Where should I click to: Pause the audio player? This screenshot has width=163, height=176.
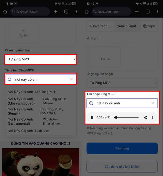(x=92, y=117)
